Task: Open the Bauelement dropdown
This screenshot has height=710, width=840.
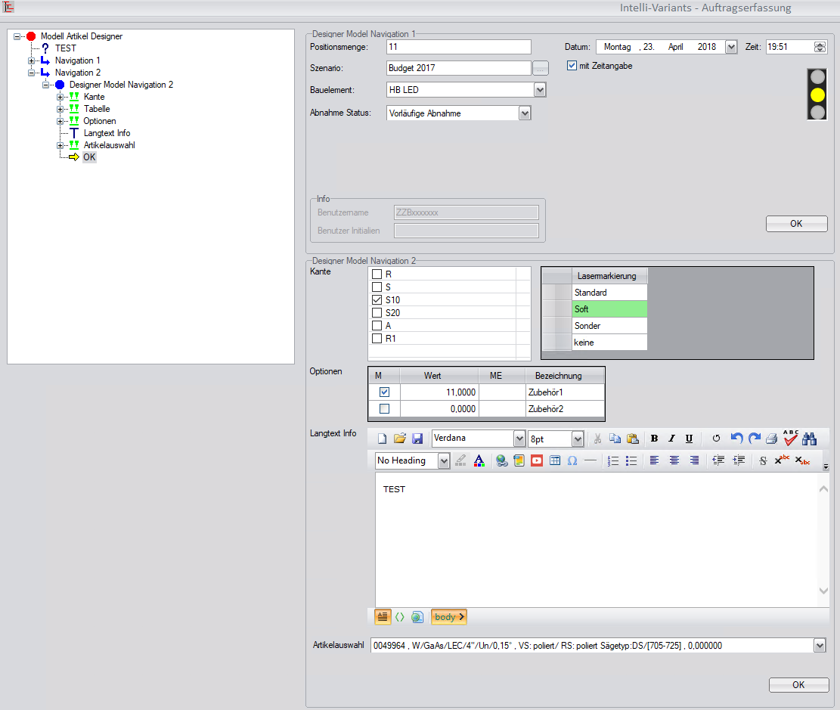Action: [x=540, y=90]
